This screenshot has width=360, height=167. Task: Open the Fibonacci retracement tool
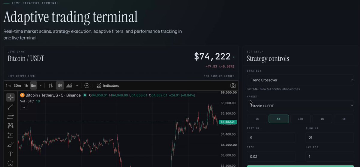pyautogui.click(x=10, y=116)
